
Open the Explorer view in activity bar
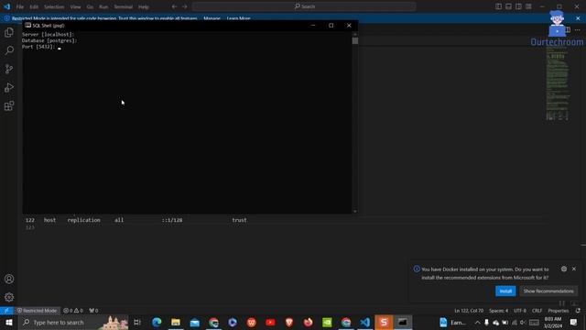pos(9,32)
